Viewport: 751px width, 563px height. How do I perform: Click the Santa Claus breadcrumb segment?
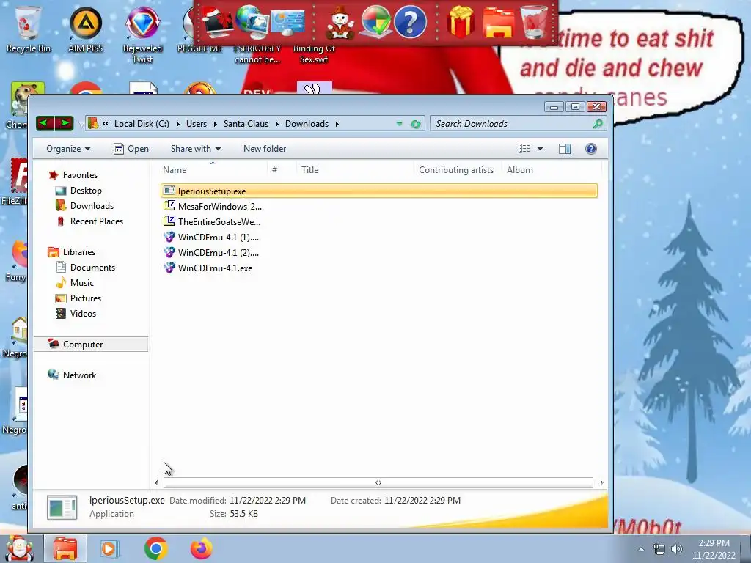pos(246,124)
